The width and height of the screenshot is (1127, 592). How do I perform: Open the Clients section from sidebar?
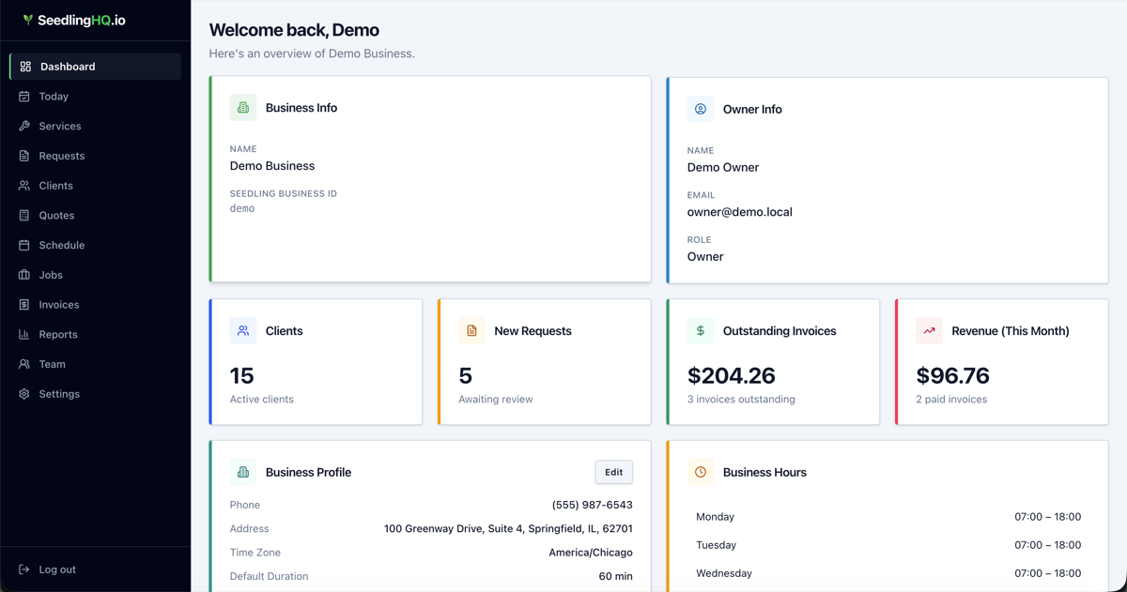click(56, 185)
